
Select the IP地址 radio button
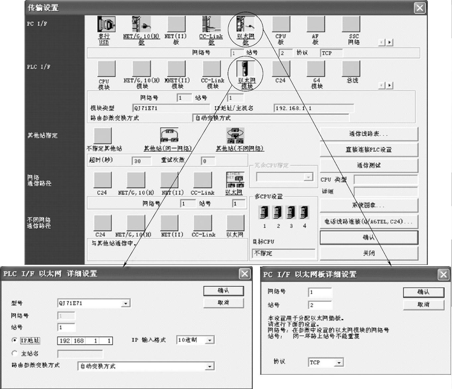point(14,340)
